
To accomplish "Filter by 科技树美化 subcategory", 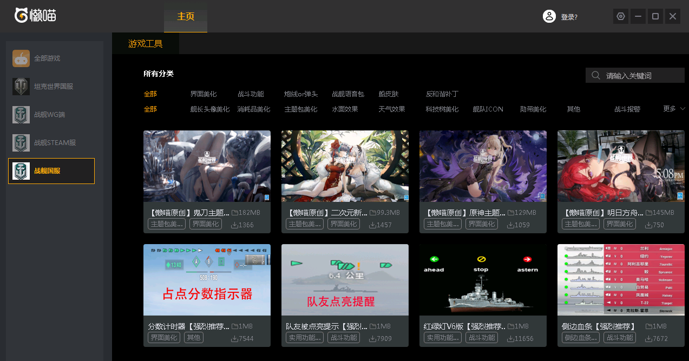I will click(442, 109).
